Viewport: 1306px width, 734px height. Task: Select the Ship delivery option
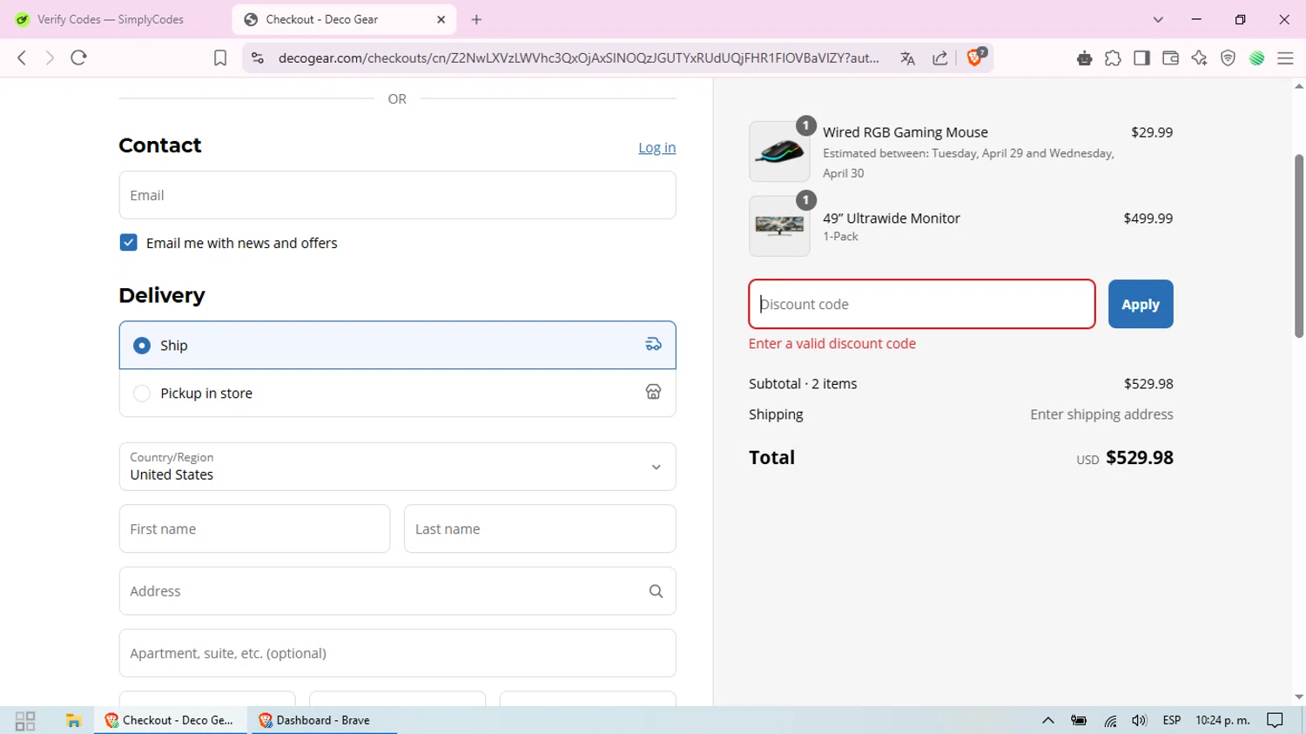coord(397,346)
